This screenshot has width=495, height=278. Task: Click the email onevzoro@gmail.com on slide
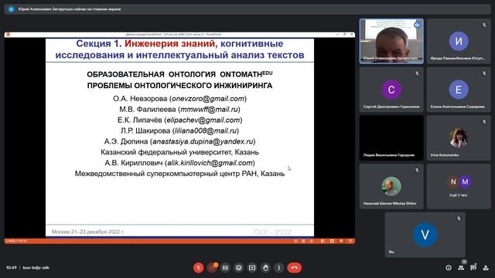(x=208, y=99)
